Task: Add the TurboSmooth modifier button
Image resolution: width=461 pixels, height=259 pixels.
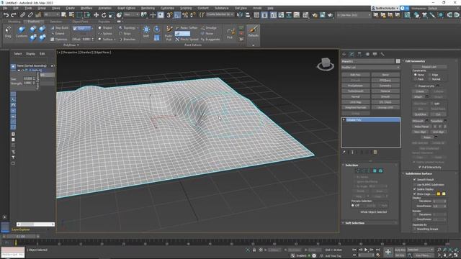Action: [355, 91]
